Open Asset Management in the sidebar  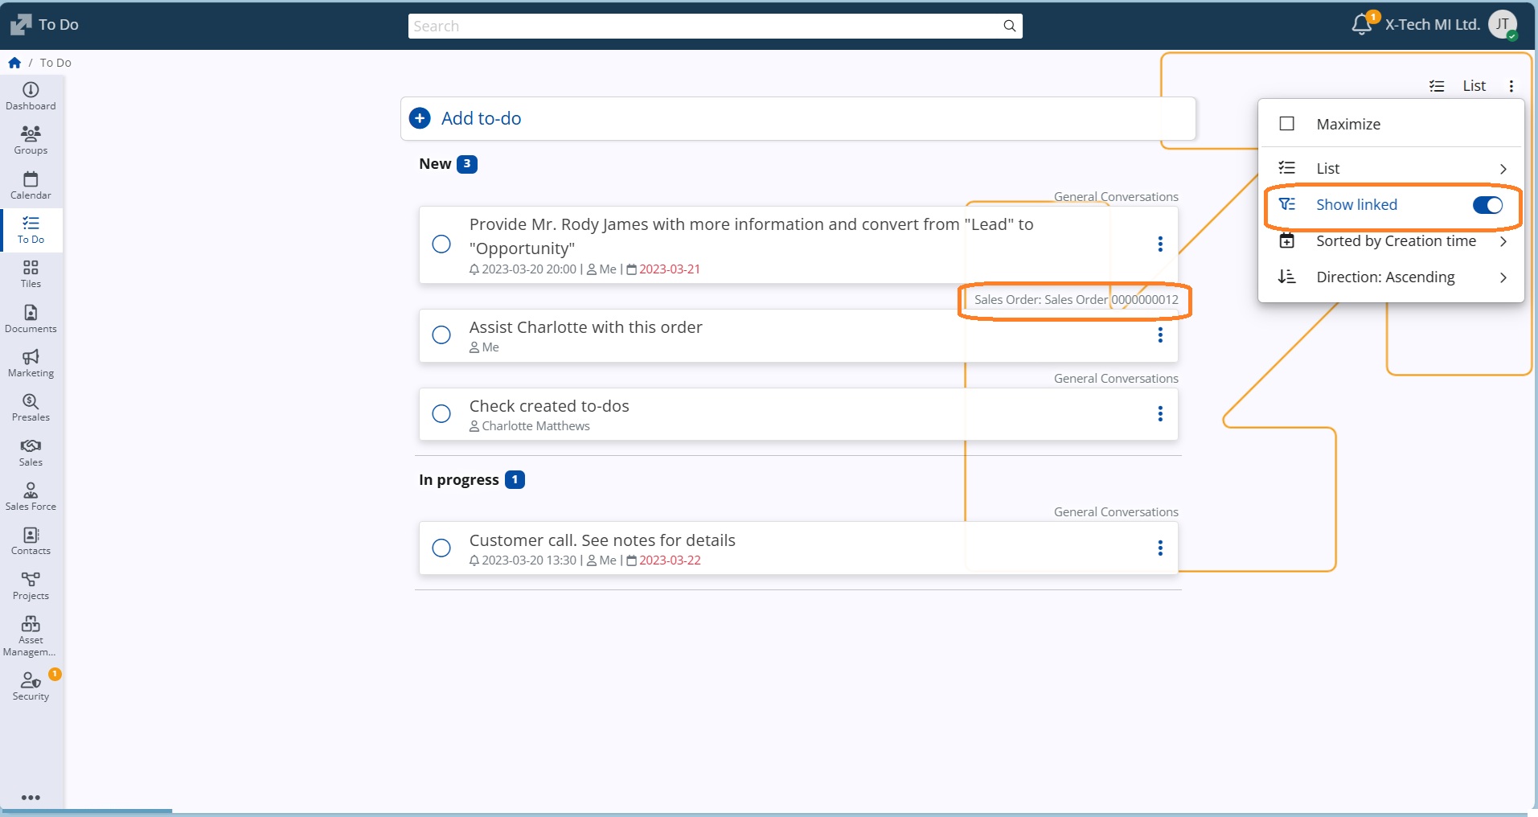pyautogui.click(x=31, y=636)
